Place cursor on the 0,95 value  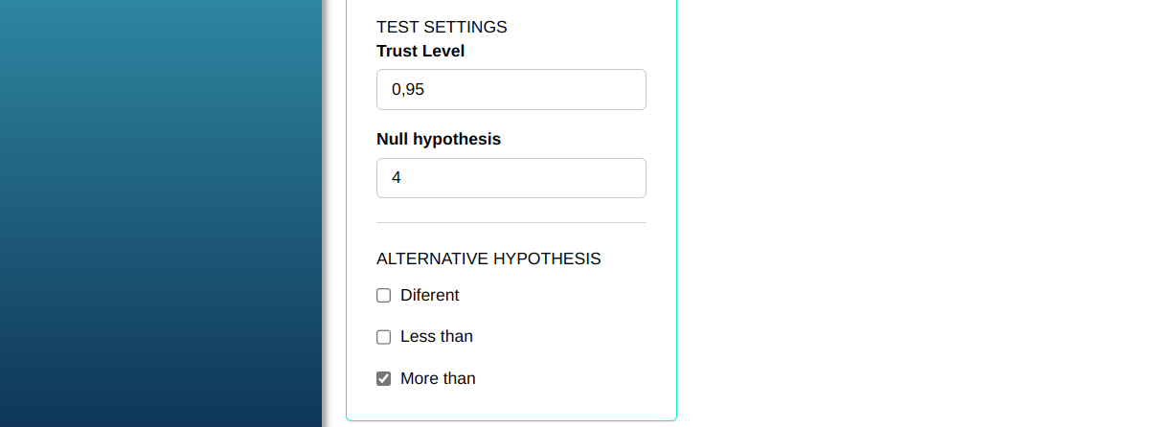pyautogui.click(x=408, y=90)
